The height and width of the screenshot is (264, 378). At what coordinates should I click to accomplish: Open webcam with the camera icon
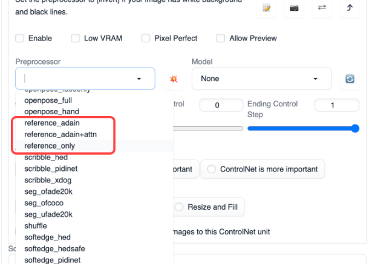pyautogui.click(x=293, y=8)
